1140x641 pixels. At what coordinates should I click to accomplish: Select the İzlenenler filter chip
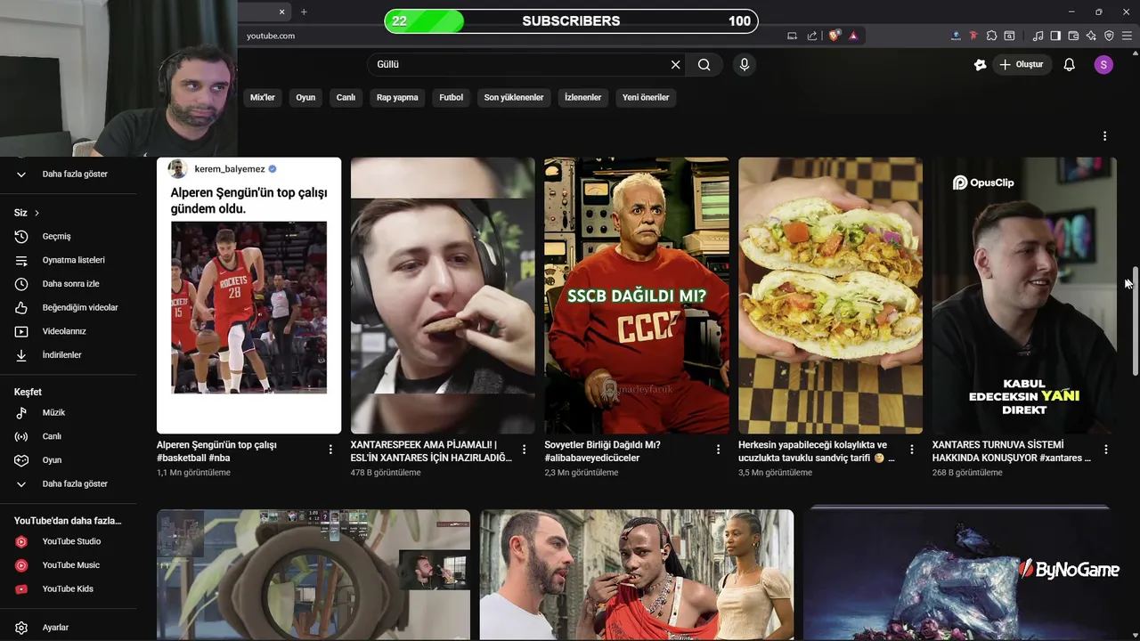coord(582,98)
